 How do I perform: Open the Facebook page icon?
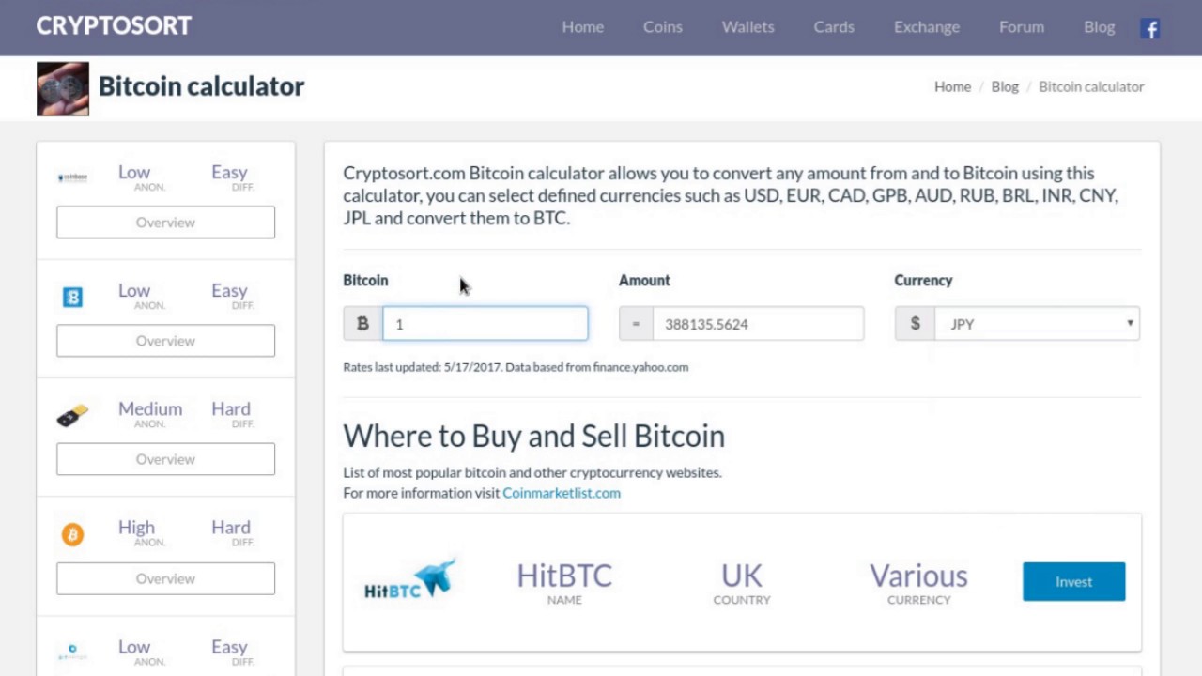click(x=1149, y=28)
